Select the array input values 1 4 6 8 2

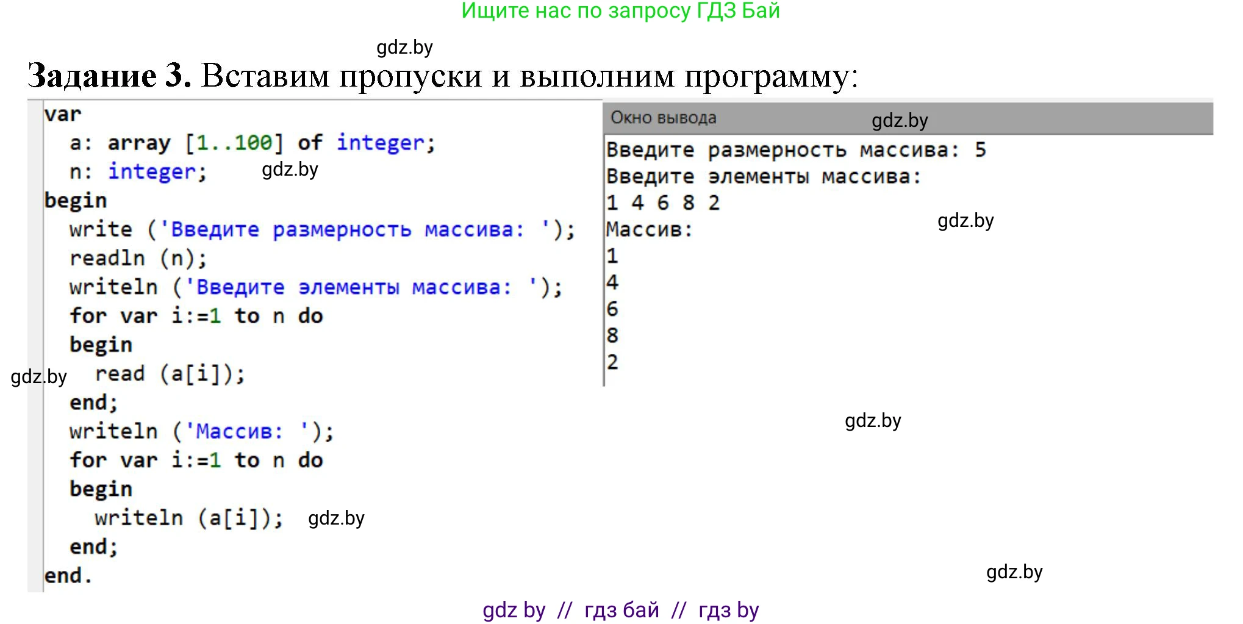point(662,203)
